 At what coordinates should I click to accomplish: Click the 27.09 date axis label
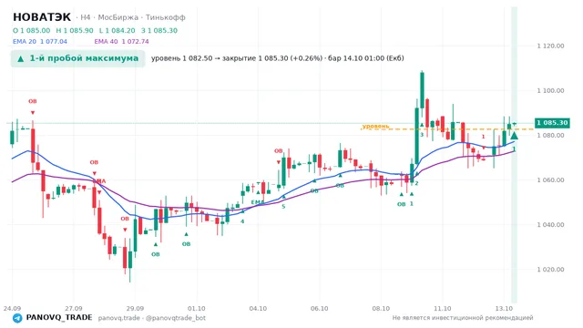tap(73, 308)
